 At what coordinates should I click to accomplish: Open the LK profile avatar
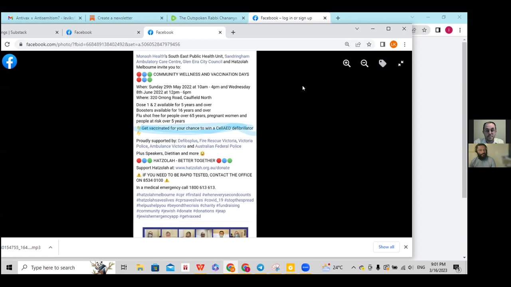pyautogui.click(x=394, y=44)
